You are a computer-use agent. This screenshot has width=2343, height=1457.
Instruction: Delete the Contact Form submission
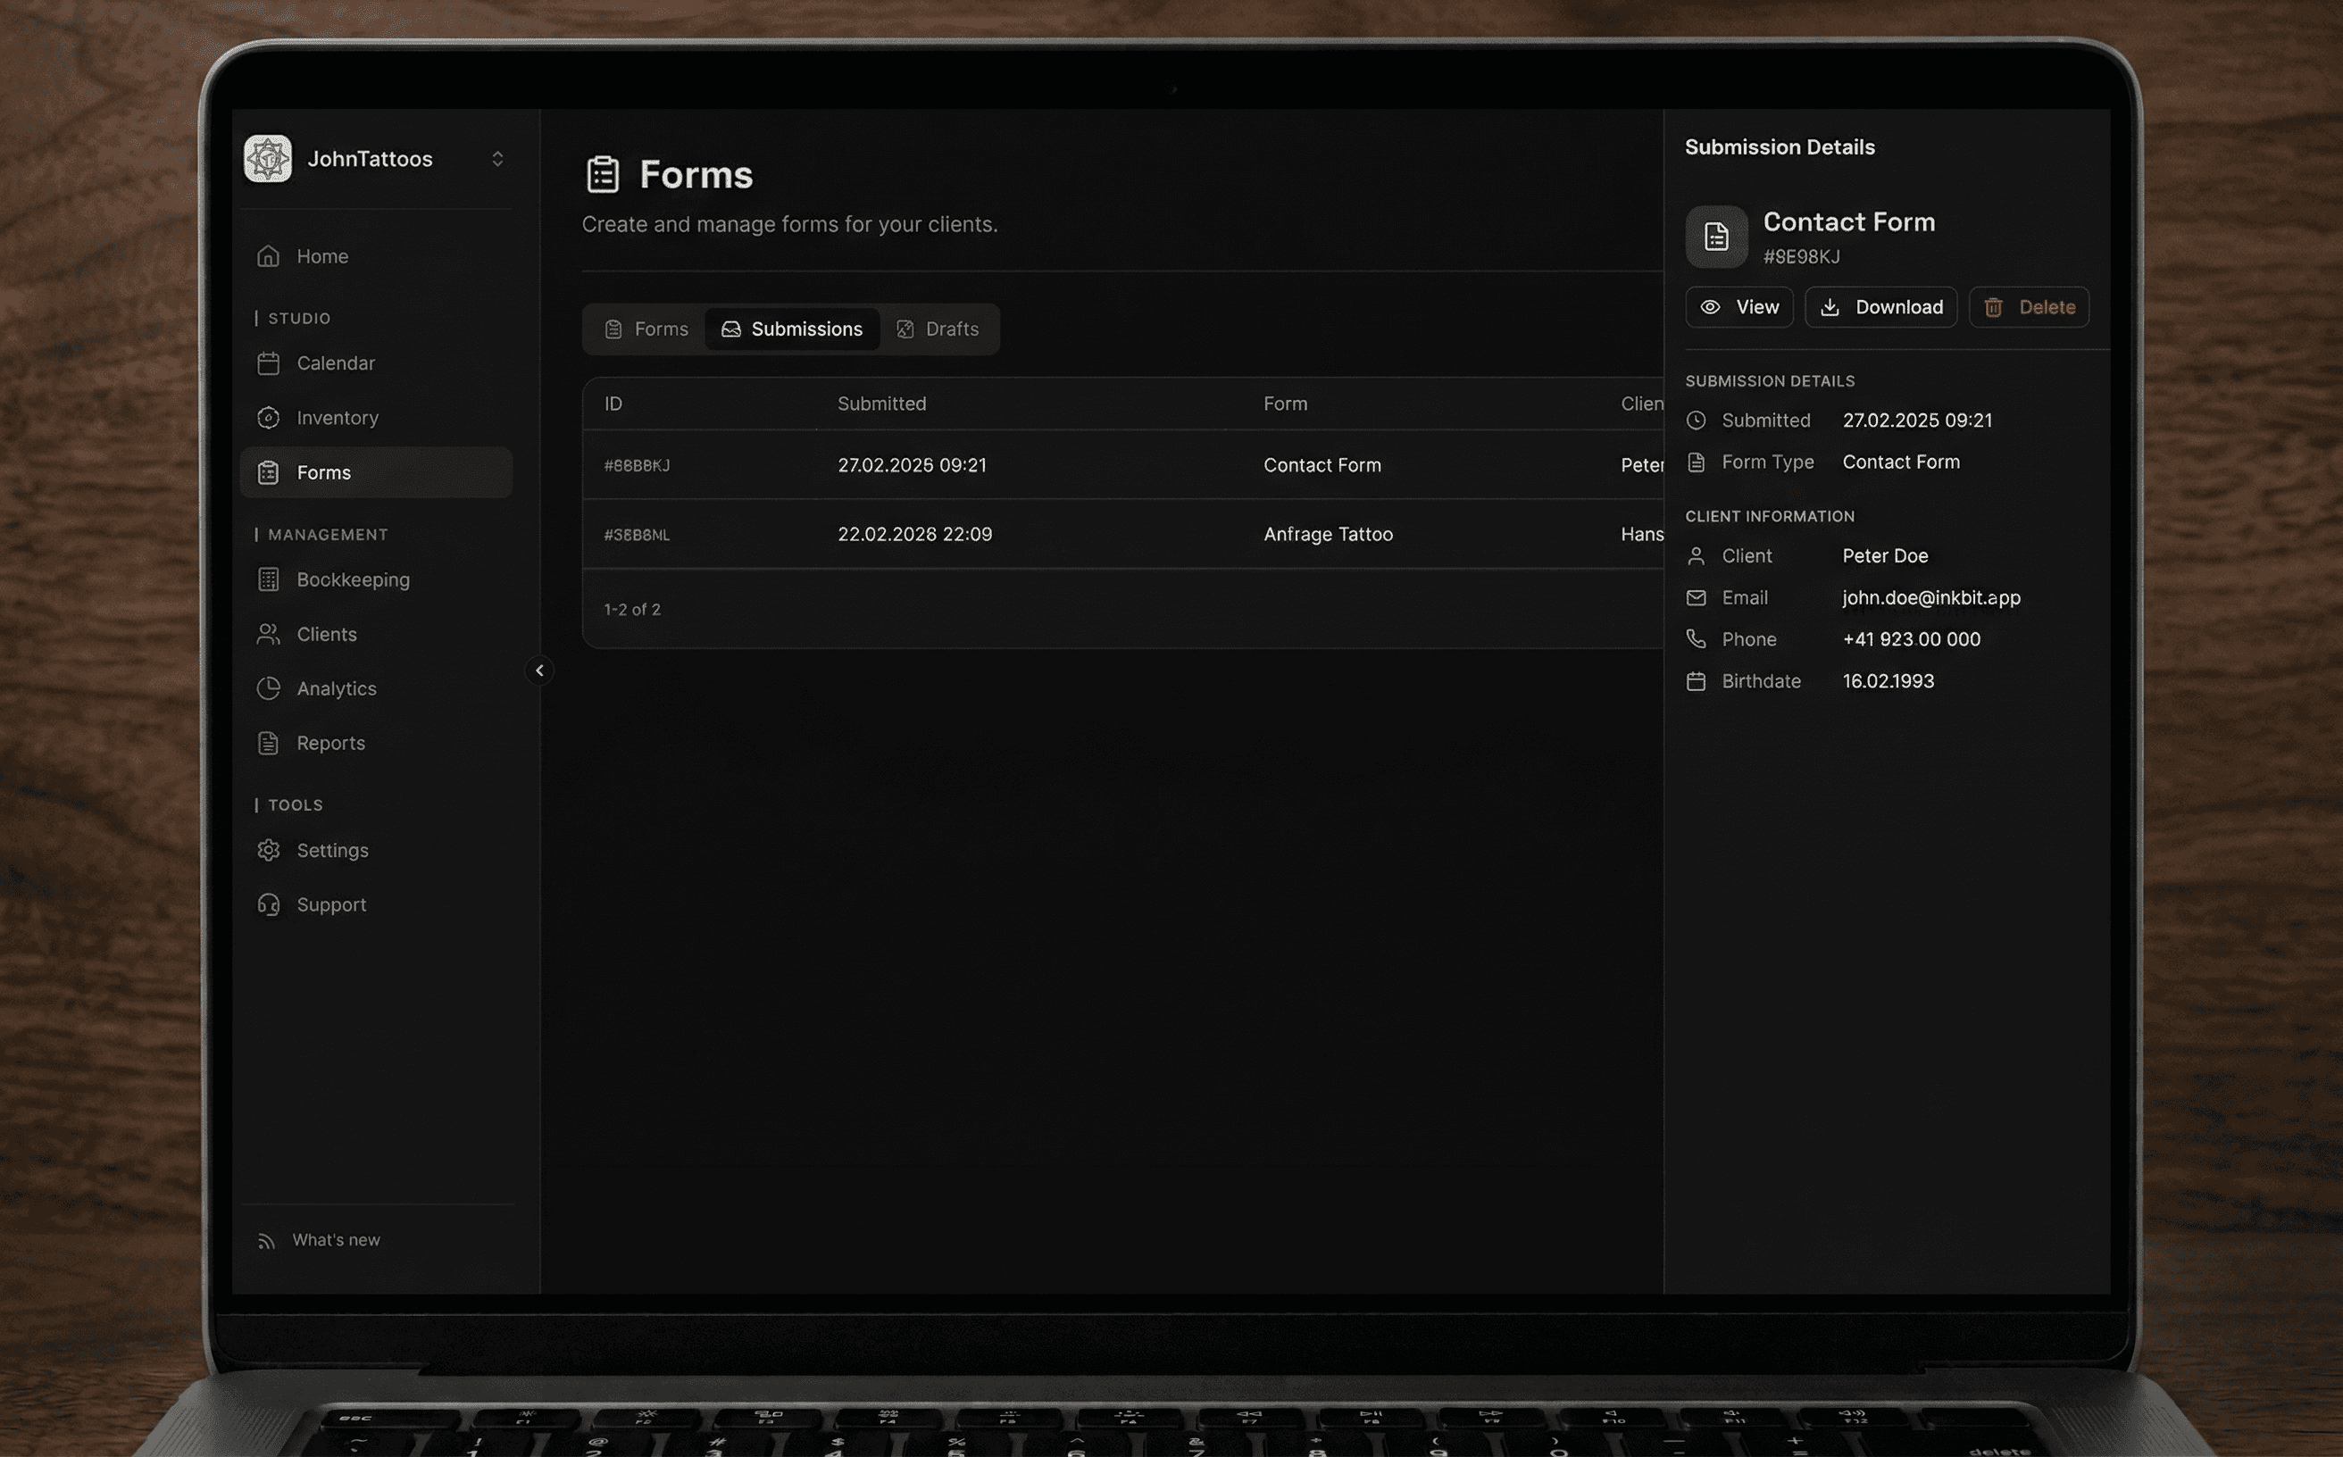(2029, 307)
